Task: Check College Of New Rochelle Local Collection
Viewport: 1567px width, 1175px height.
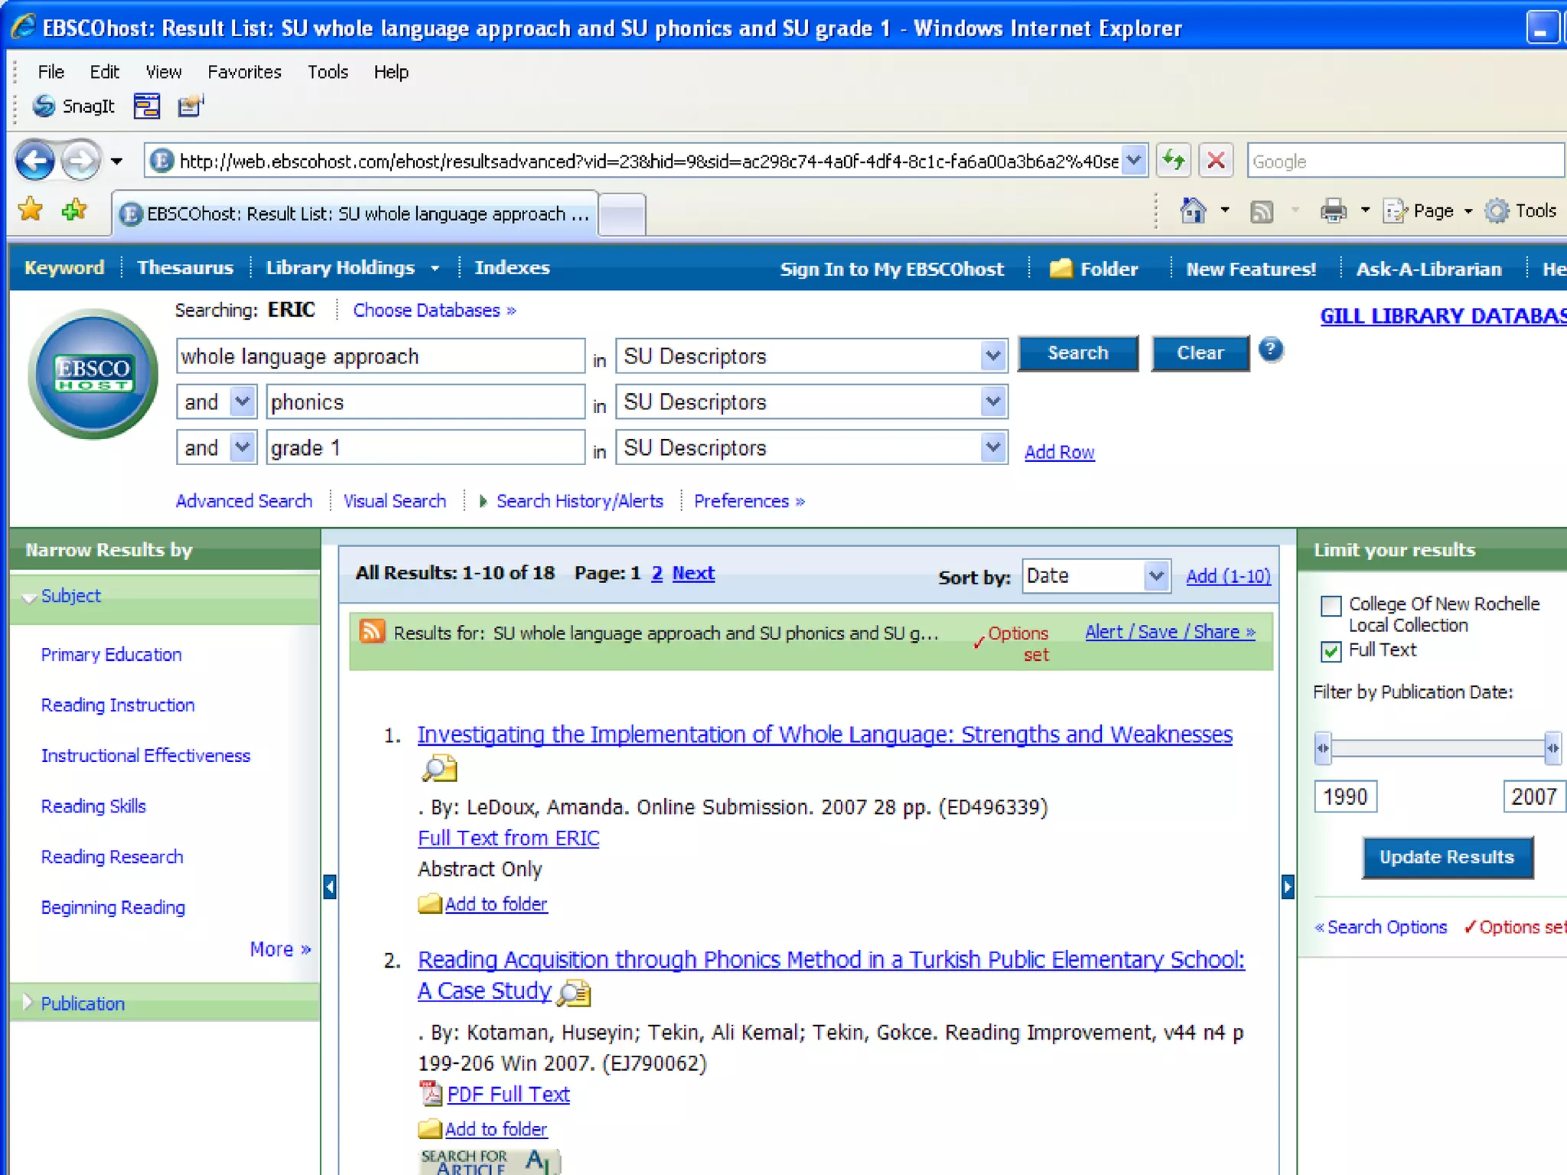Action: coord(1331,606)
